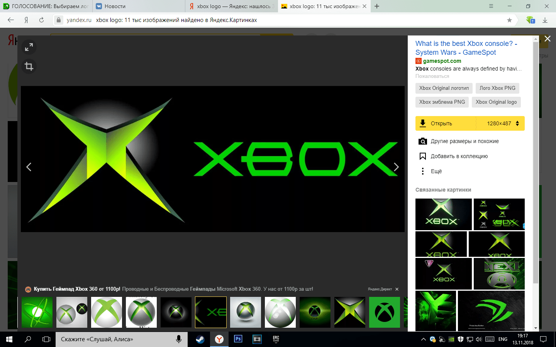This screenshot has width=556, height=347.
Task: Expand the 1280×487 image size selector
Action: tap(503, 123)
